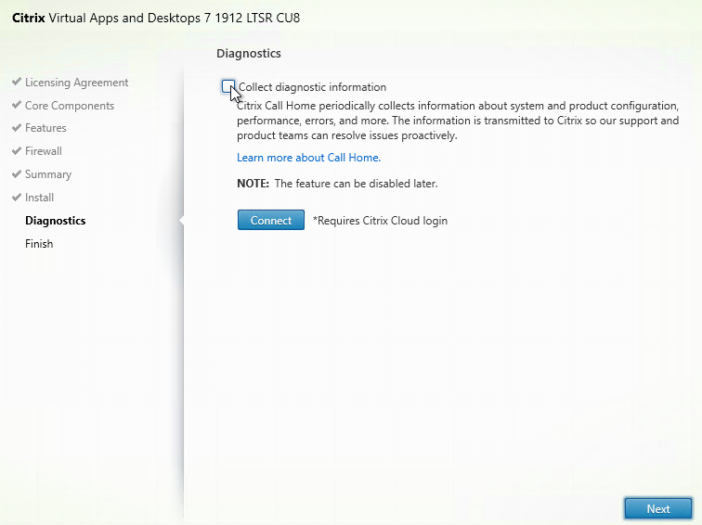Select the Diagnostics step in sidebar
This screenshot has width=702, height=525.
pos(56,221)
